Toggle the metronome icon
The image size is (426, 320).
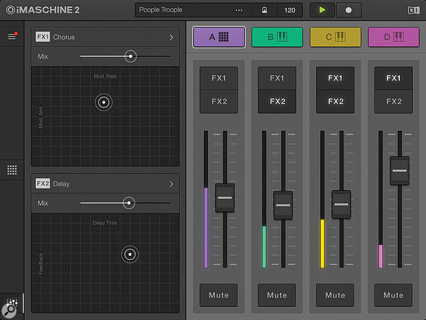(265, 10)
